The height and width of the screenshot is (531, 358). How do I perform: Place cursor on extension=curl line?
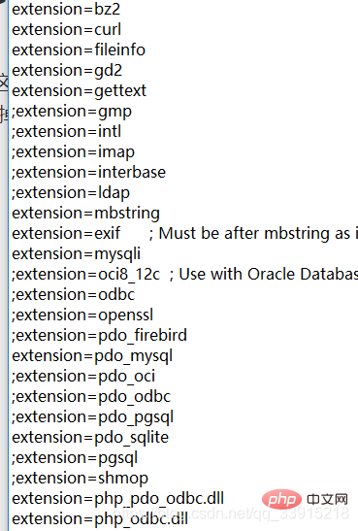[66, 29]
